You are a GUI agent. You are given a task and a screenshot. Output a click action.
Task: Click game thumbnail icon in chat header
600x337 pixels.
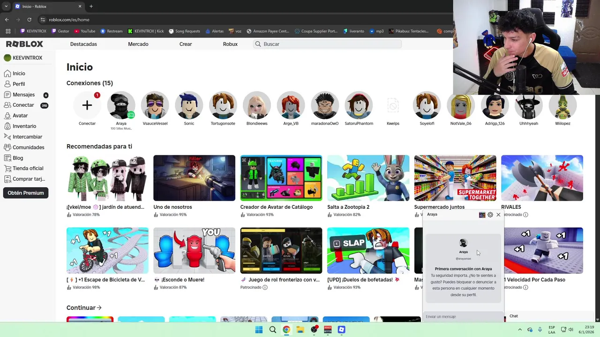pyautogui.click(x=482, y=215)
